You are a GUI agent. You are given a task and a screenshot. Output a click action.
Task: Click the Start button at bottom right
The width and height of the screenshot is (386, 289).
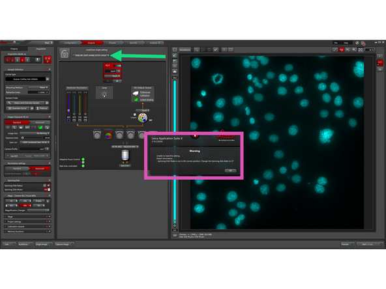pos(369,244)
